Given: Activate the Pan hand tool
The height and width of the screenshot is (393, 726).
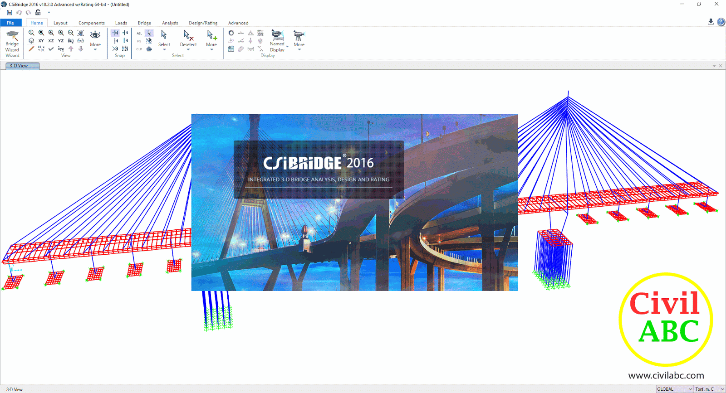Looking at the screenshot, I should tap(80, 33).
